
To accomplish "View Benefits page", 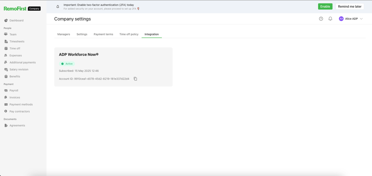I will tap(15, 76).
